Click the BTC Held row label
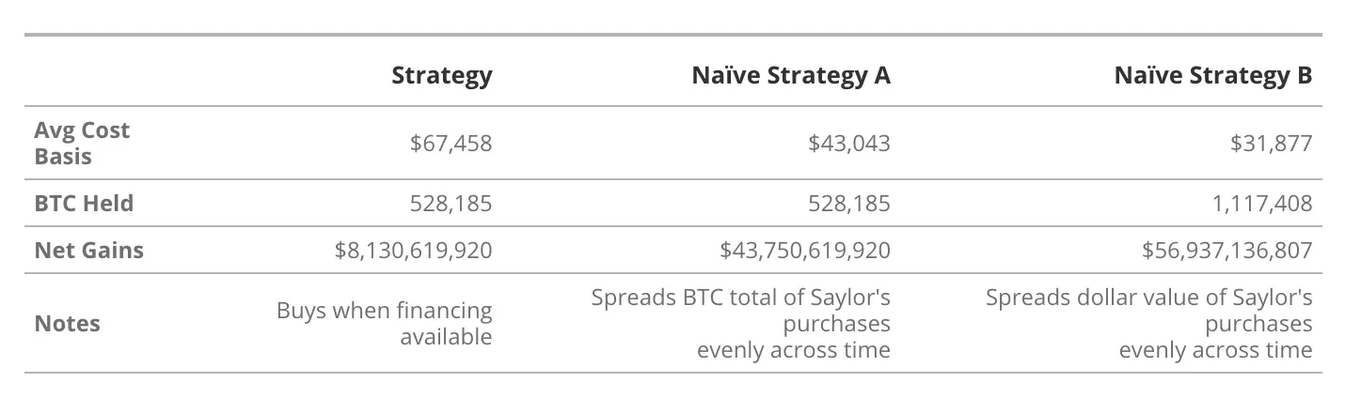Viewport: 1345px width, 398px height. coord(84,203)
